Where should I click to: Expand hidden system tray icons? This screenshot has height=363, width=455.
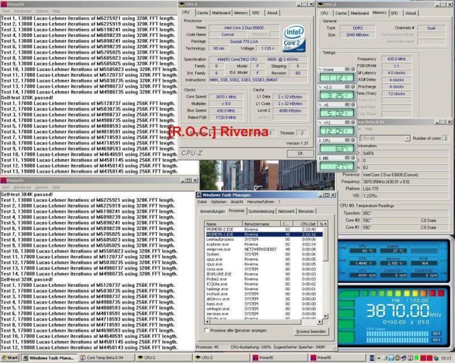coord(378,358)
